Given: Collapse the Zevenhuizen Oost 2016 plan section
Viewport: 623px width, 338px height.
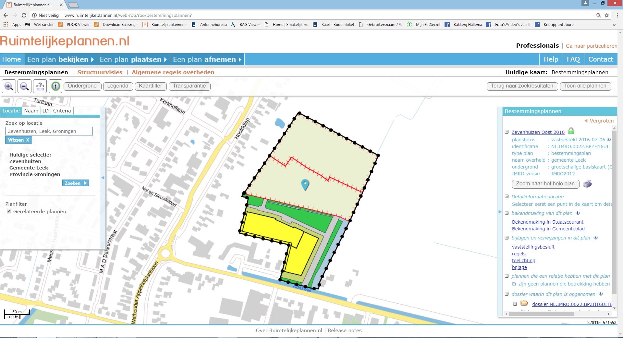Looking at the screenshot, I should point(507,132).
